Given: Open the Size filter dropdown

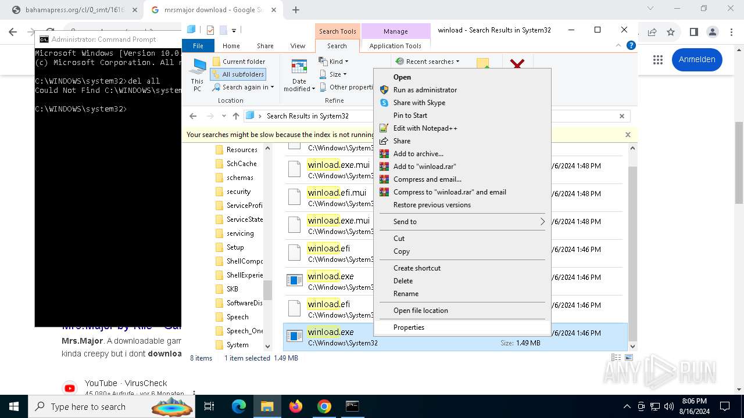Looking at the screenshot, I should coord(333,74).
